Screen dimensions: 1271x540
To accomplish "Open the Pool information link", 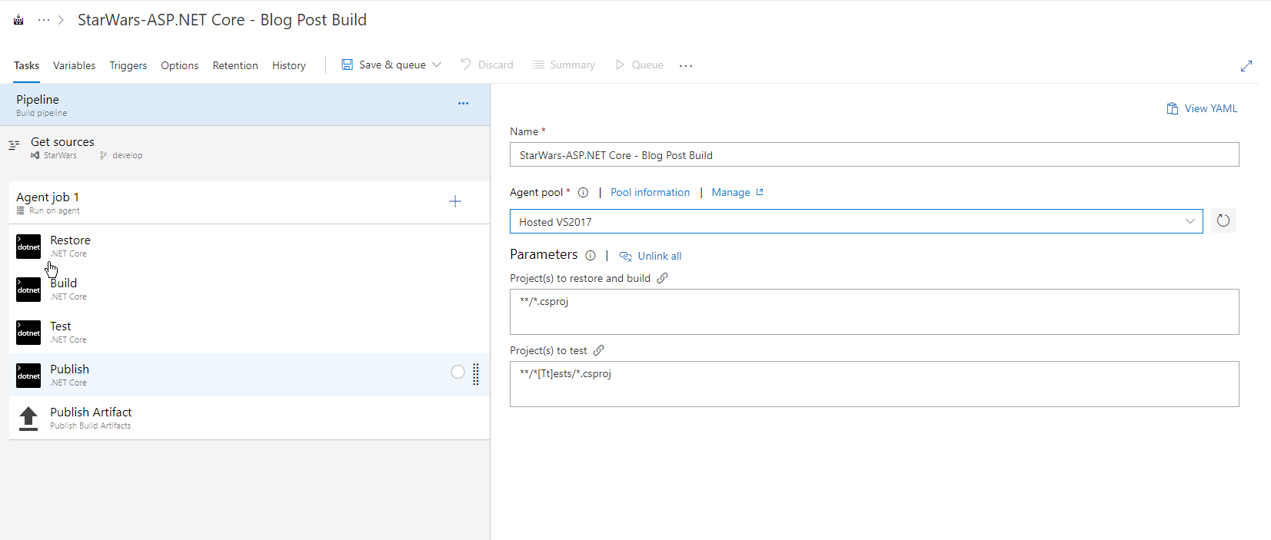I will [x=650, y=193].
